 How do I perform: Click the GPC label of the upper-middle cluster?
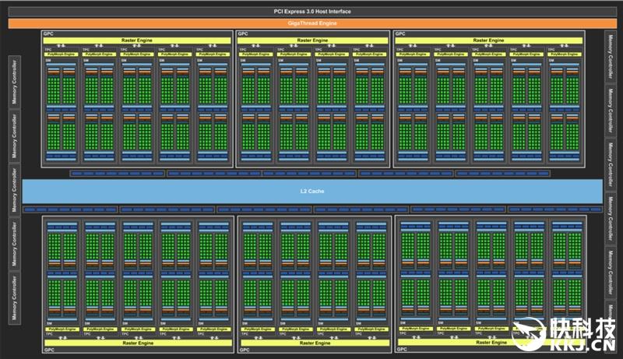tap(243, 33)
